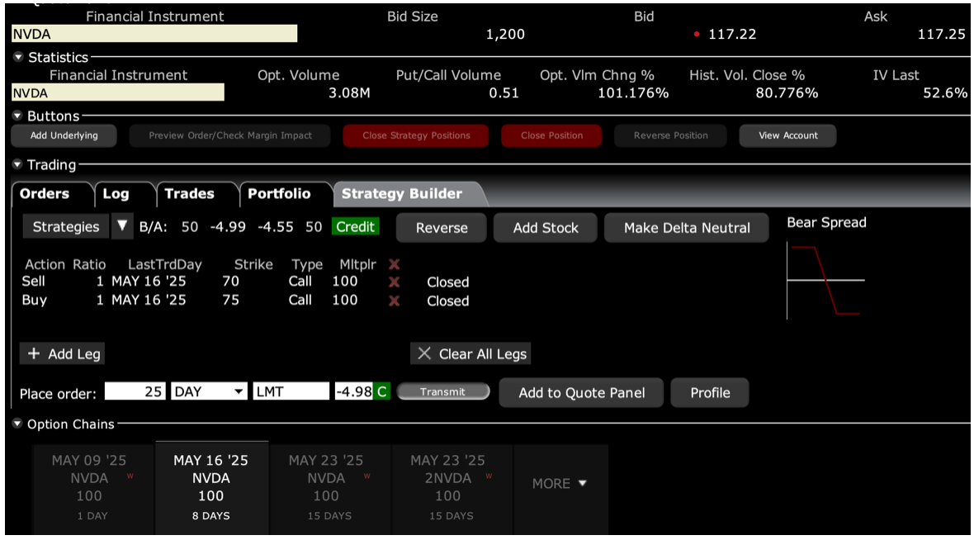This screenshot has height=540, width=974.
Task: Click the green Credit label
Action: (355, 227)
